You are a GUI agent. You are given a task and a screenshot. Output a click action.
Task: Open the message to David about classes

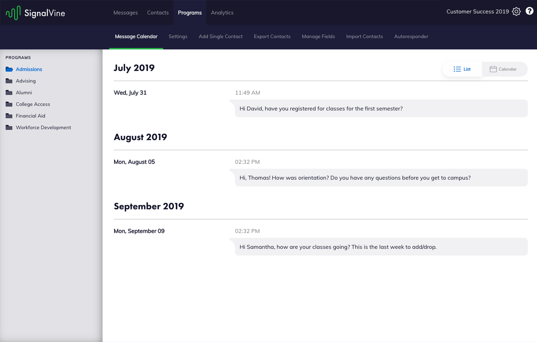click(381, 108)
